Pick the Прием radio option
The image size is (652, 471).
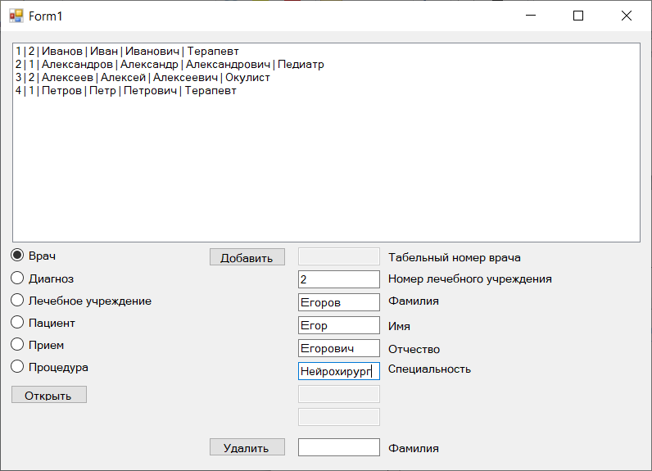[17, 344]
